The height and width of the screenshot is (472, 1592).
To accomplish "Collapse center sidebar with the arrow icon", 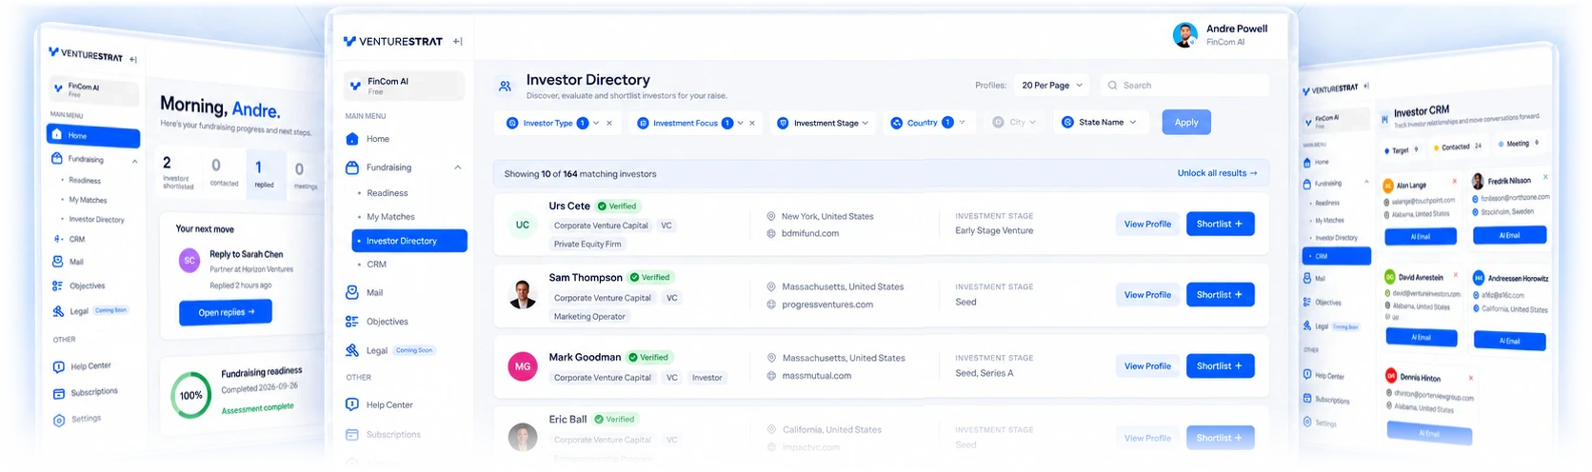I will point(458,41).
